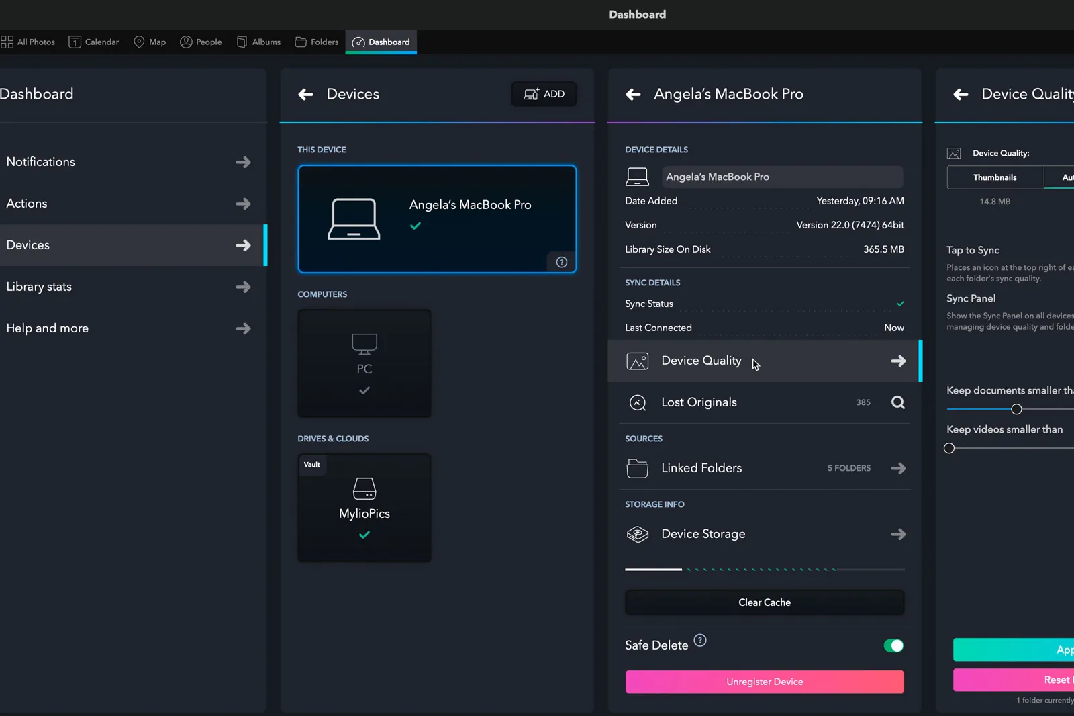Click the device storage usage bar

point(765,570)
